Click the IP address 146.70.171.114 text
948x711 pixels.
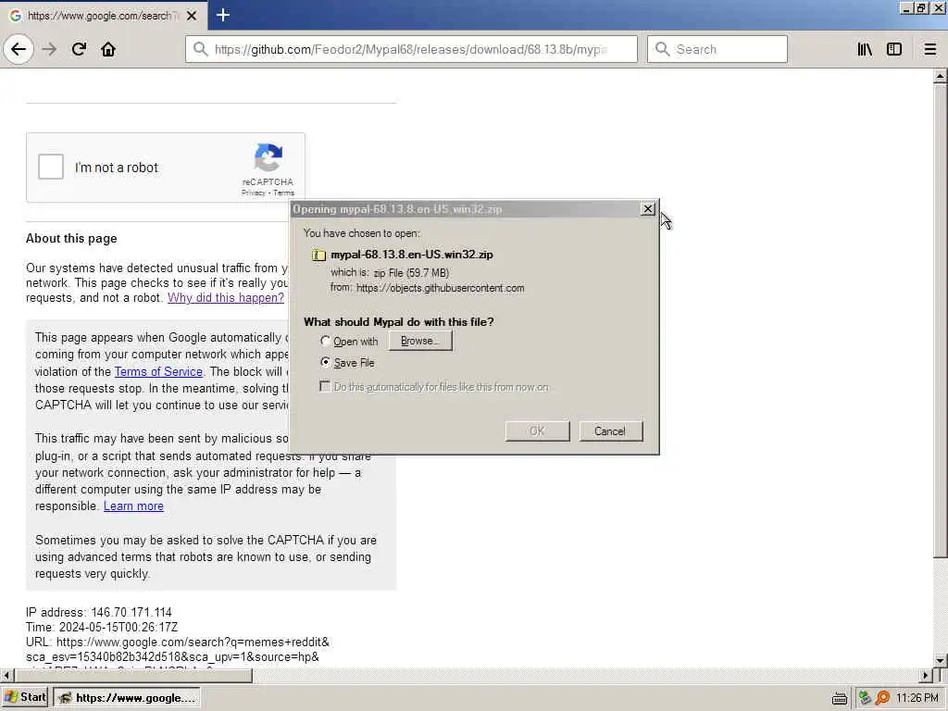[x=98, y=612]
